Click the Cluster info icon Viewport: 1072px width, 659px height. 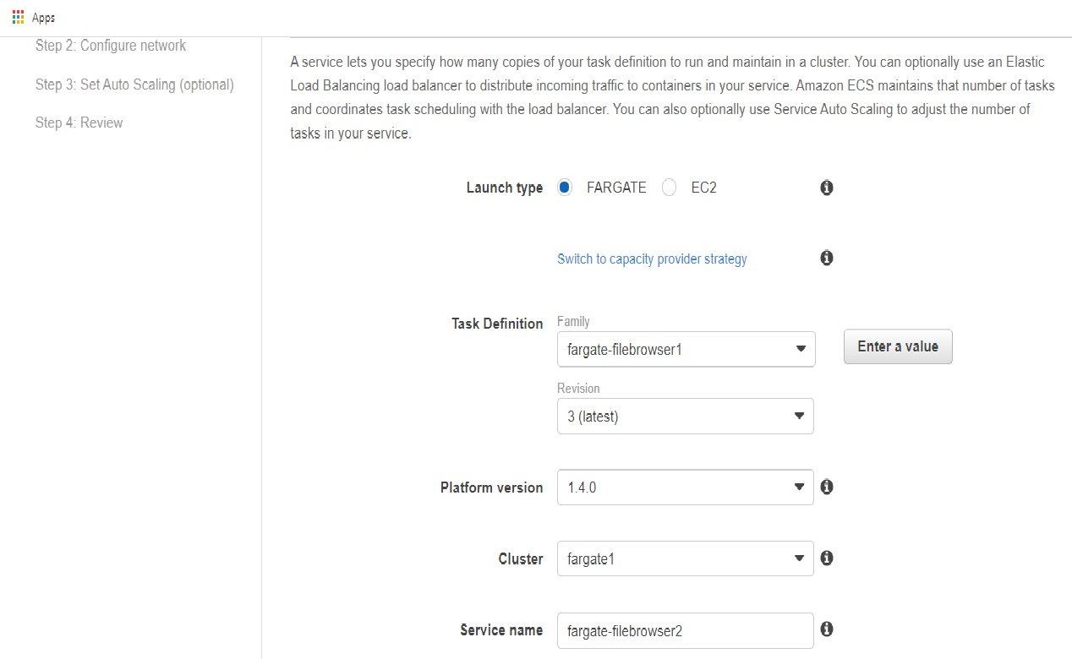pos(827,558)
